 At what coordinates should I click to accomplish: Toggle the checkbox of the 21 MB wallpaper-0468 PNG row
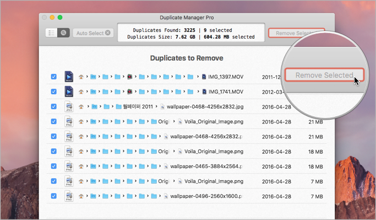pyautogui.click(x=54, y=136)
